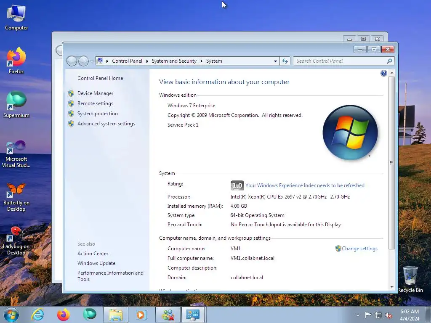The image size is (431, 323).
Task: Open Windows Explorer folder taskbar button
Action: coord(116,315)
